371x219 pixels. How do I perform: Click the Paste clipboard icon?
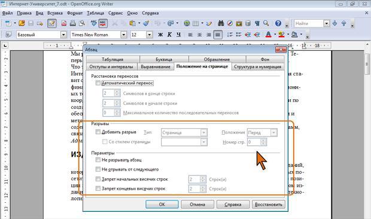tap(132, 23)
